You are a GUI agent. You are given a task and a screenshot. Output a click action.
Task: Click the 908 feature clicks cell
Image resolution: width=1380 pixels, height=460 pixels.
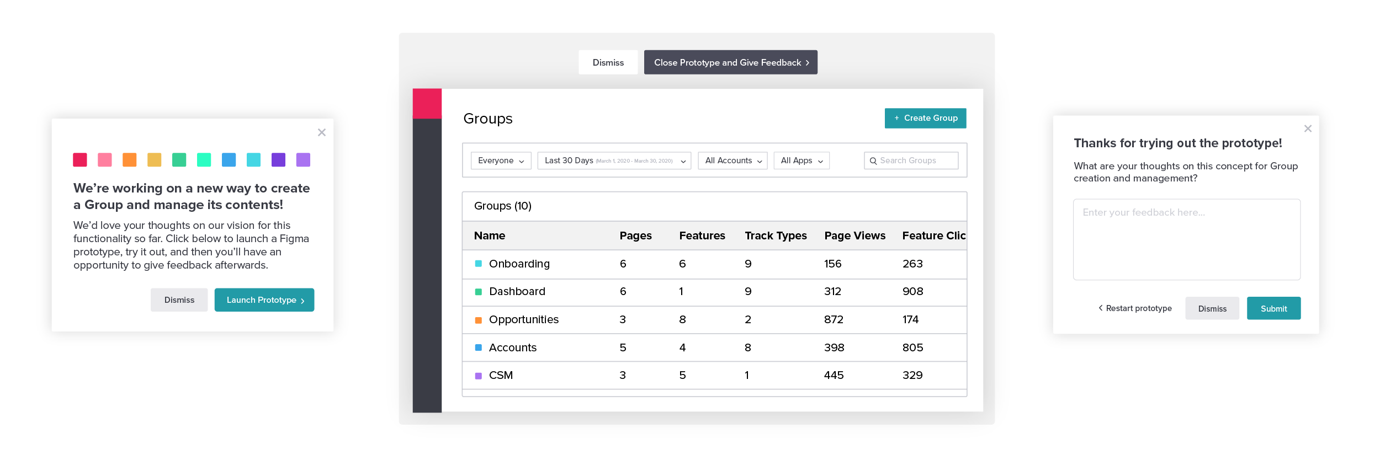(x=913, y=292)
